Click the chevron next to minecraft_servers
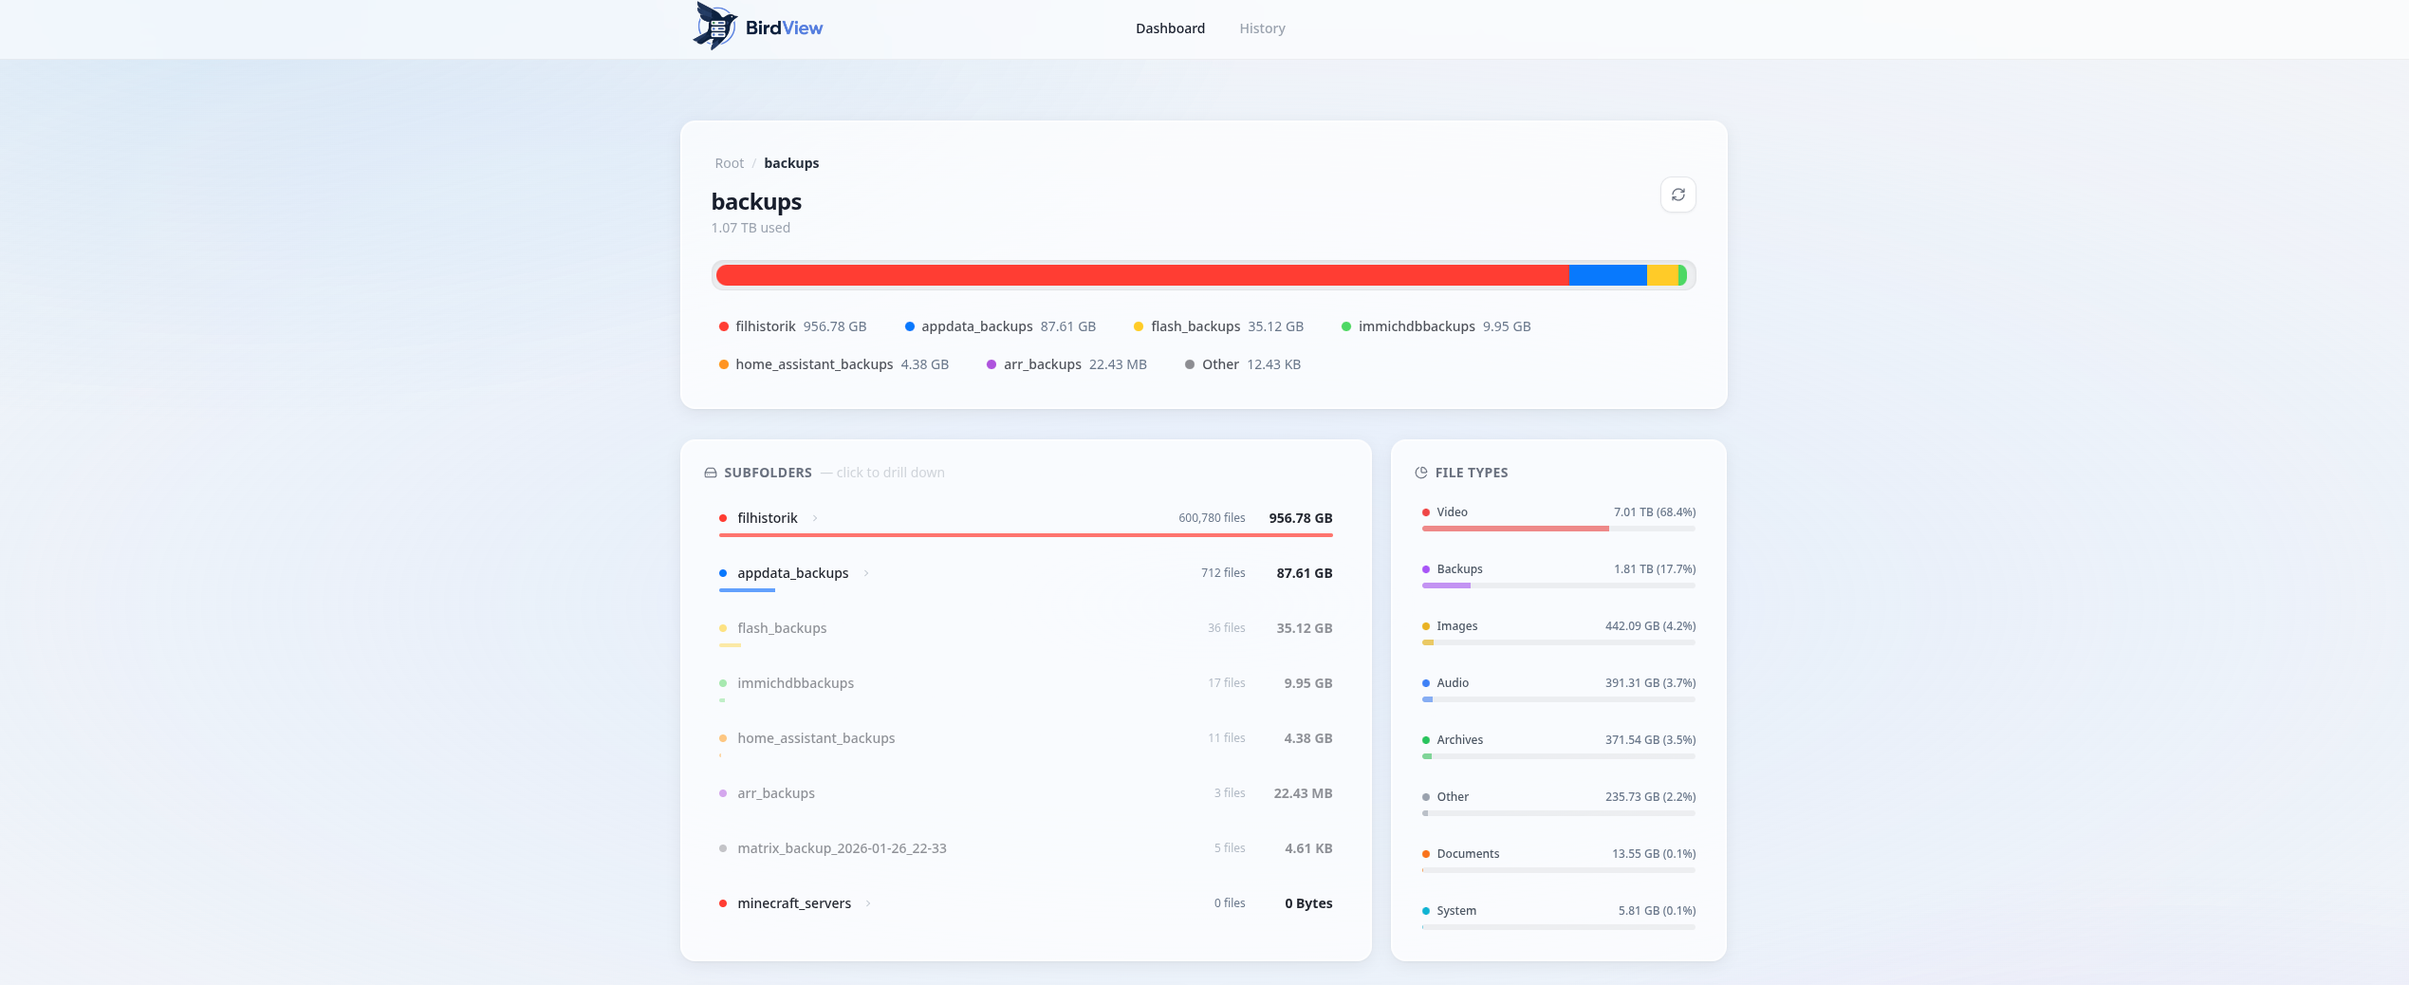2409x985 pixels. 868,903
